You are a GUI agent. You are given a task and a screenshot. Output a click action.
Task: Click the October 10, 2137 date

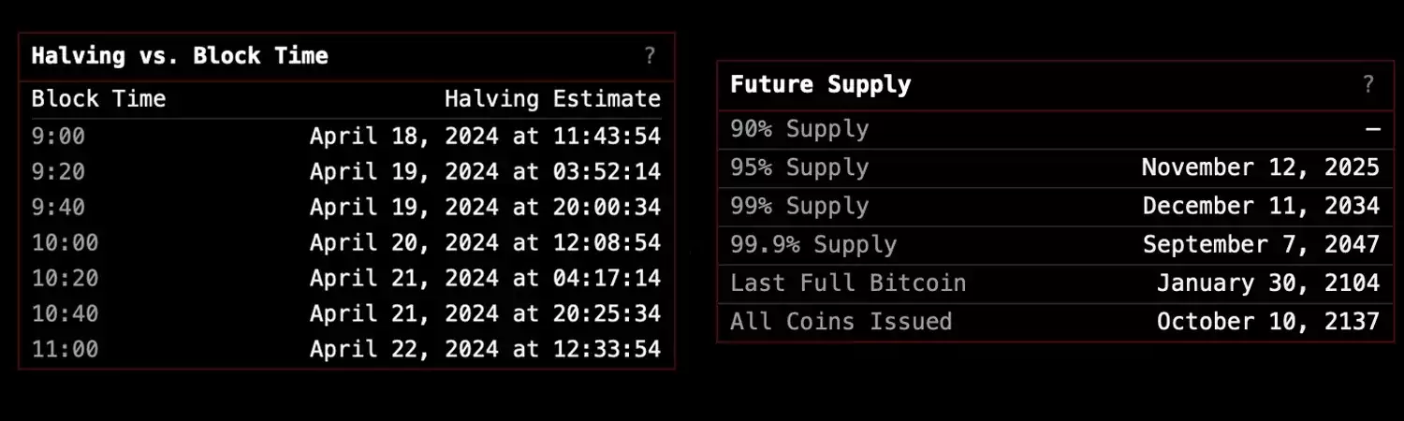pos(1268,322)
